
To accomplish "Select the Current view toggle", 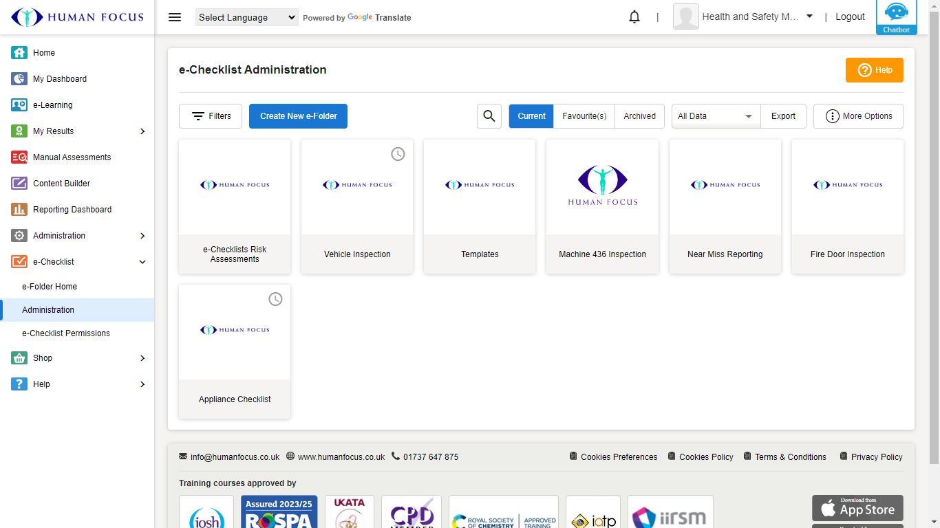I will [531, 116].
